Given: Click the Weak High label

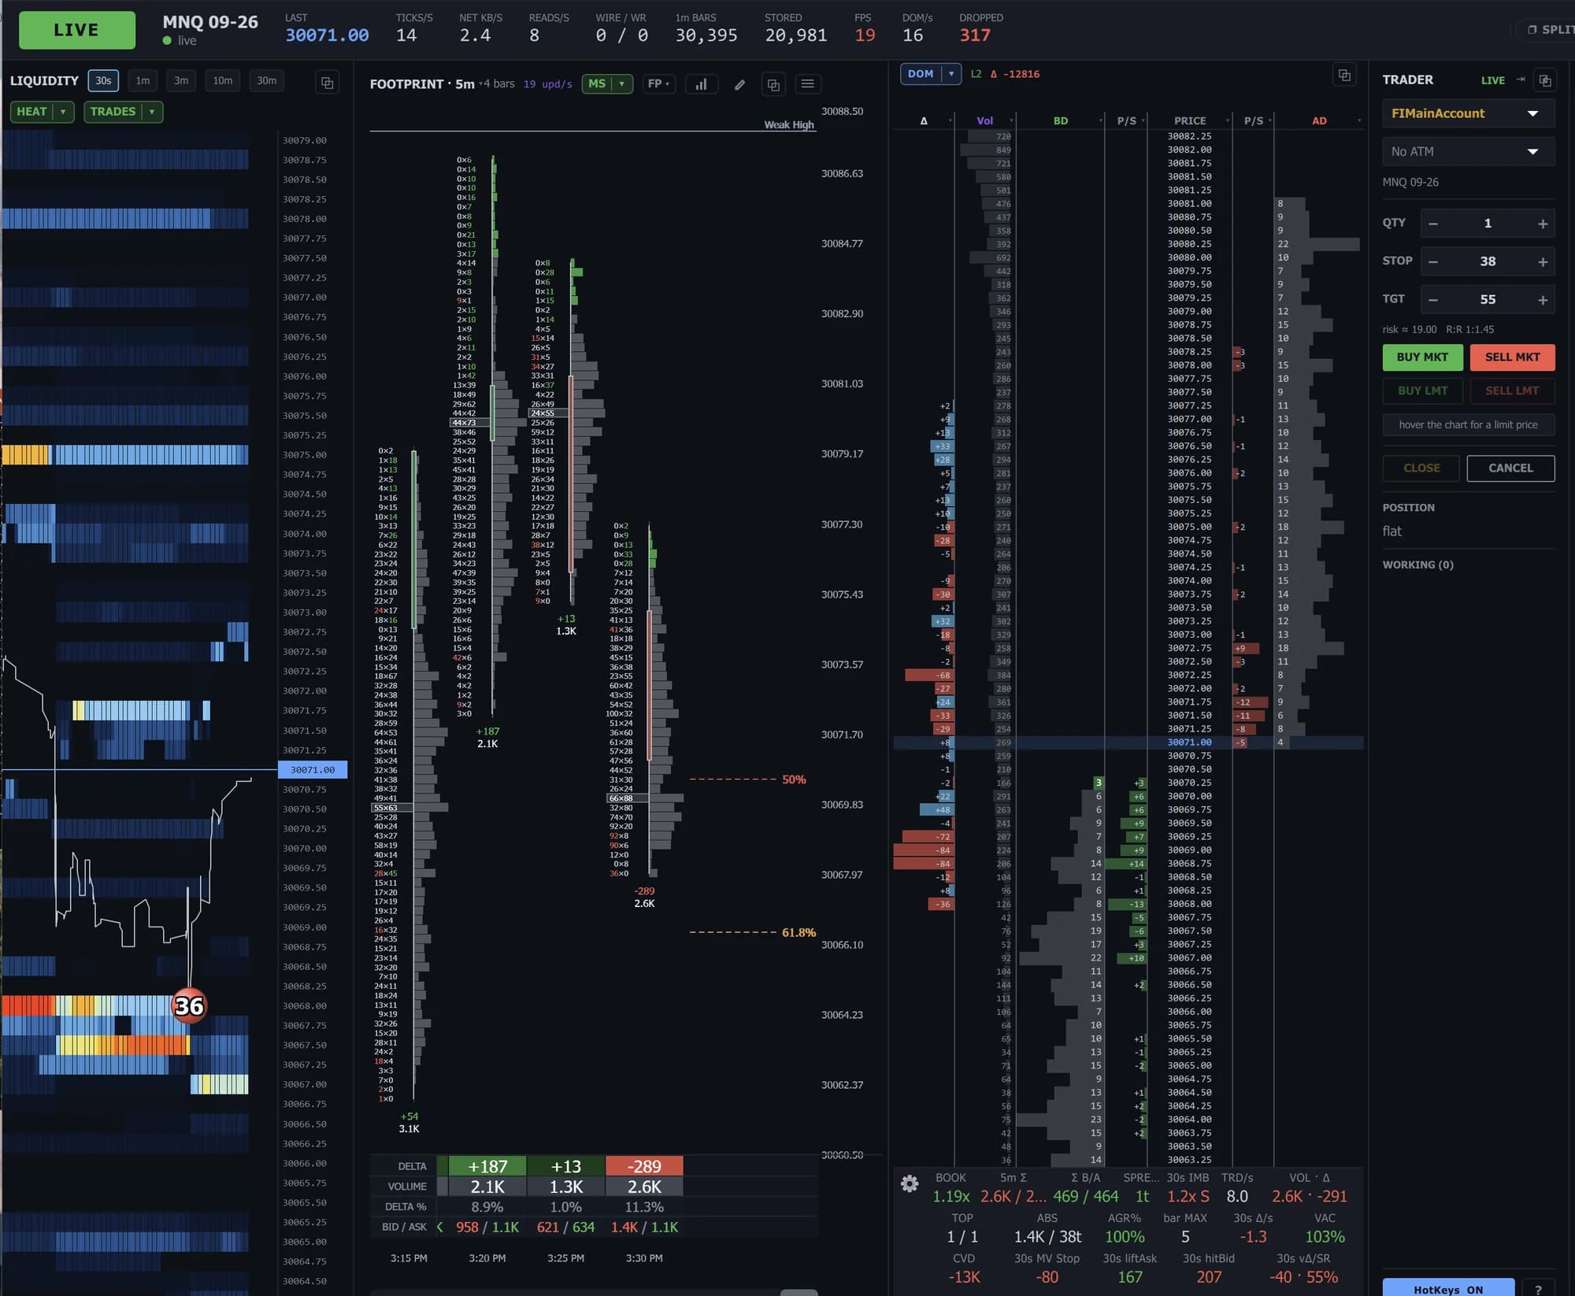Looking at the screenshot, I should (789, 124).
